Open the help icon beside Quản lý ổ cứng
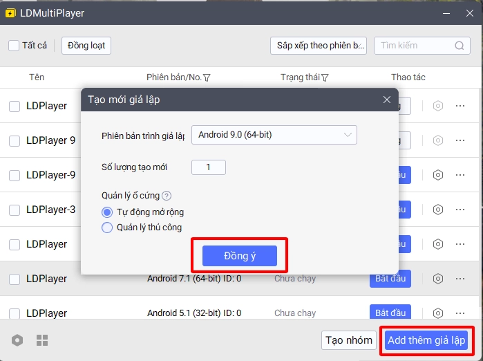483x361 pixels. (x=167, y=196)
